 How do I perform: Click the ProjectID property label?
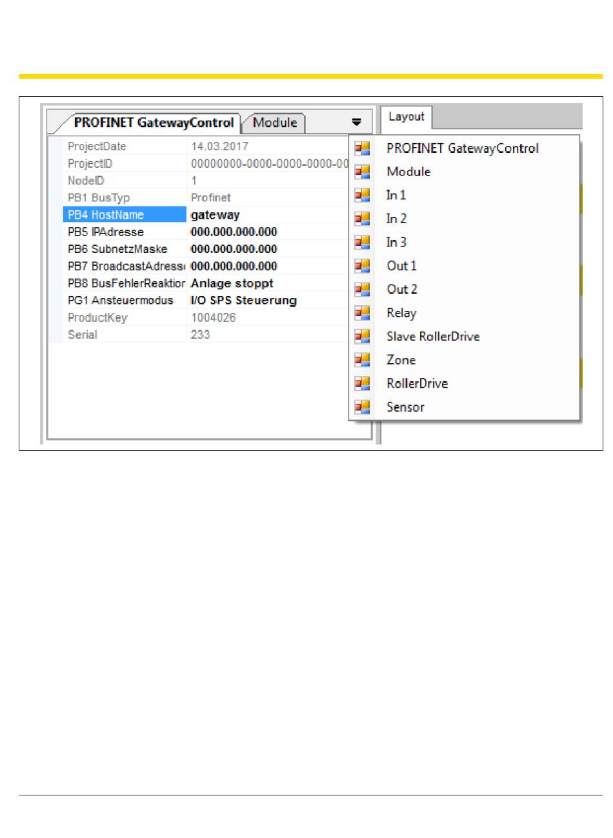pyautogui.click(x=90, y=163)
